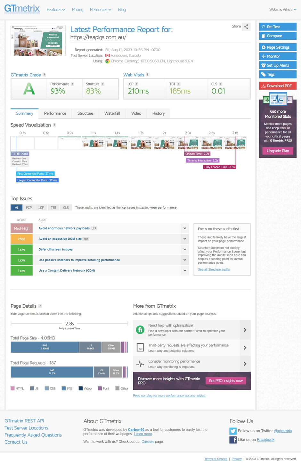
Task: Filter top issues by TBT
Action: 53,208
